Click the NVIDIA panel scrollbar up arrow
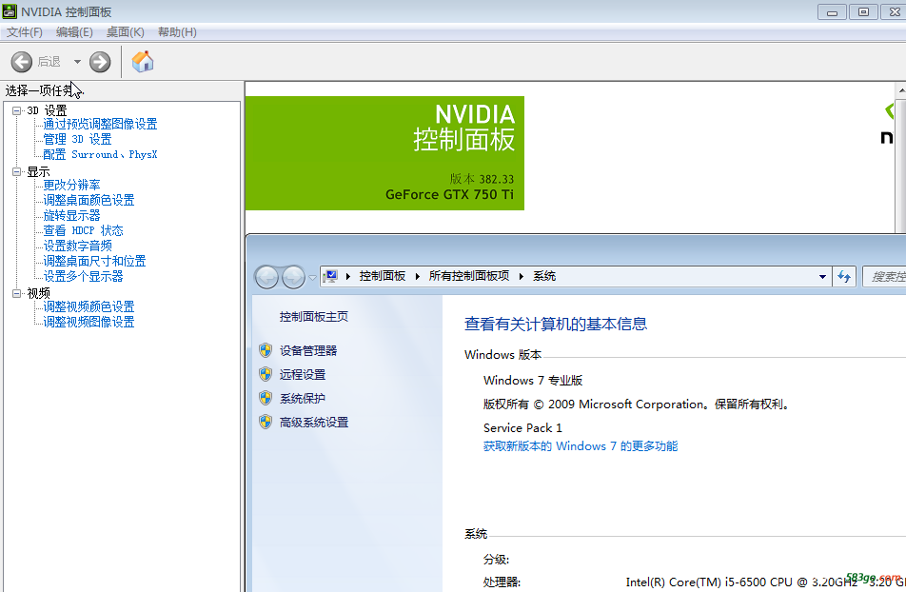 coord(901,90)
